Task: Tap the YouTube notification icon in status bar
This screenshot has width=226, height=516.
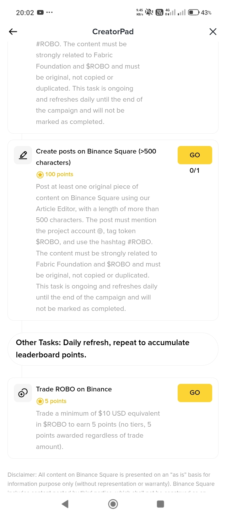Action: [40, 13]
